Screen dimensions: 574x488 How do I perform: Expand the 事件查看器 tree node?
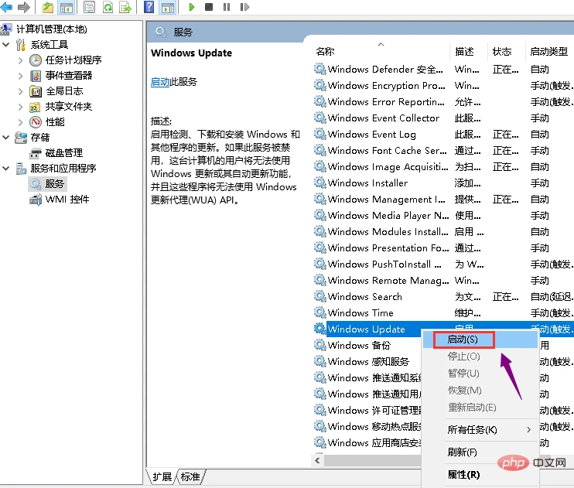click(x=20, y=75)
